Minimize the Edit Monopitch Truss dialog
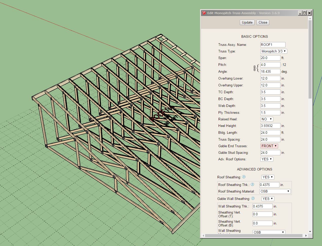Image resolution: width=322 pixels, height=246 pixels. 300,13
